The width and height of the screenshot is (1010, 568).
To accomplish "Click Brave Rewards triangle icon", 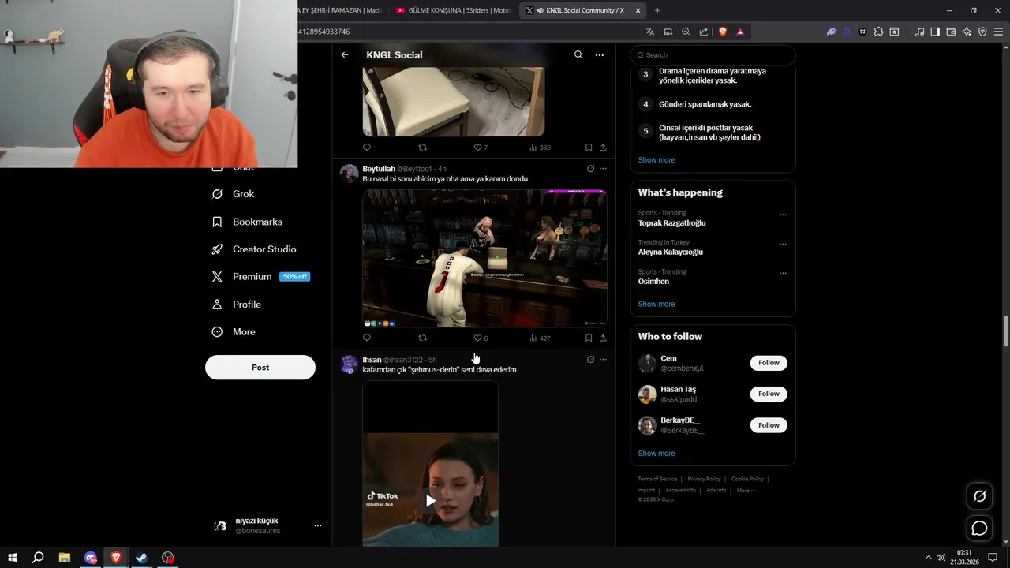I will coord(740,32).
